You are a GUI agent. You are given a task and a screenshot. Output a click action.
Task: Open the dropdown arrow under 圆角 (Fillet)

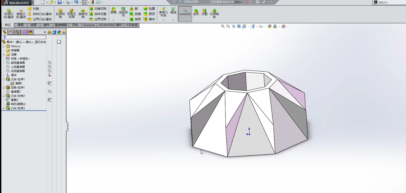(x=114, y=20)
